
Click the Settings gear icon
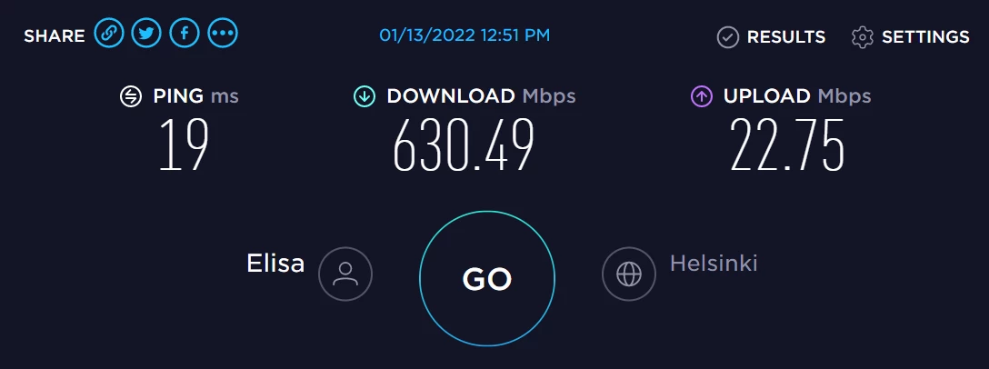(x=863, y=37)
